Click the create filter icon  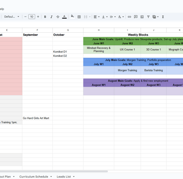[x=148, y=17]
